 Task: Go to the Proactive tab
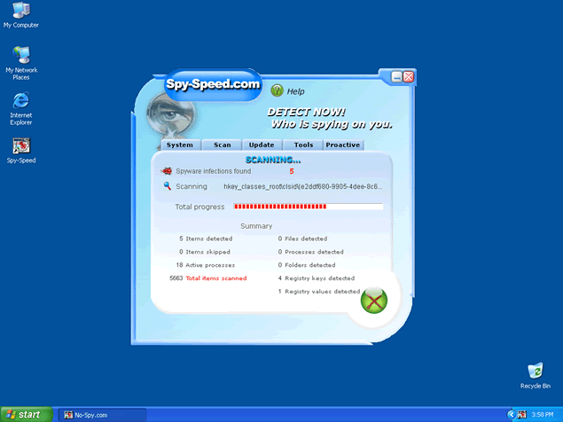tap(342, 145)
